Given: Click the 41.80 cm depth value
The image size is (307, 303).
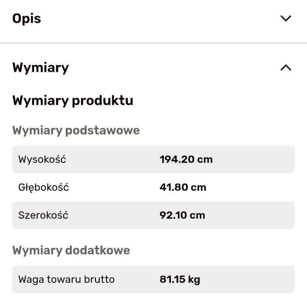Looking at the screenshot, I should coord(183,187).
